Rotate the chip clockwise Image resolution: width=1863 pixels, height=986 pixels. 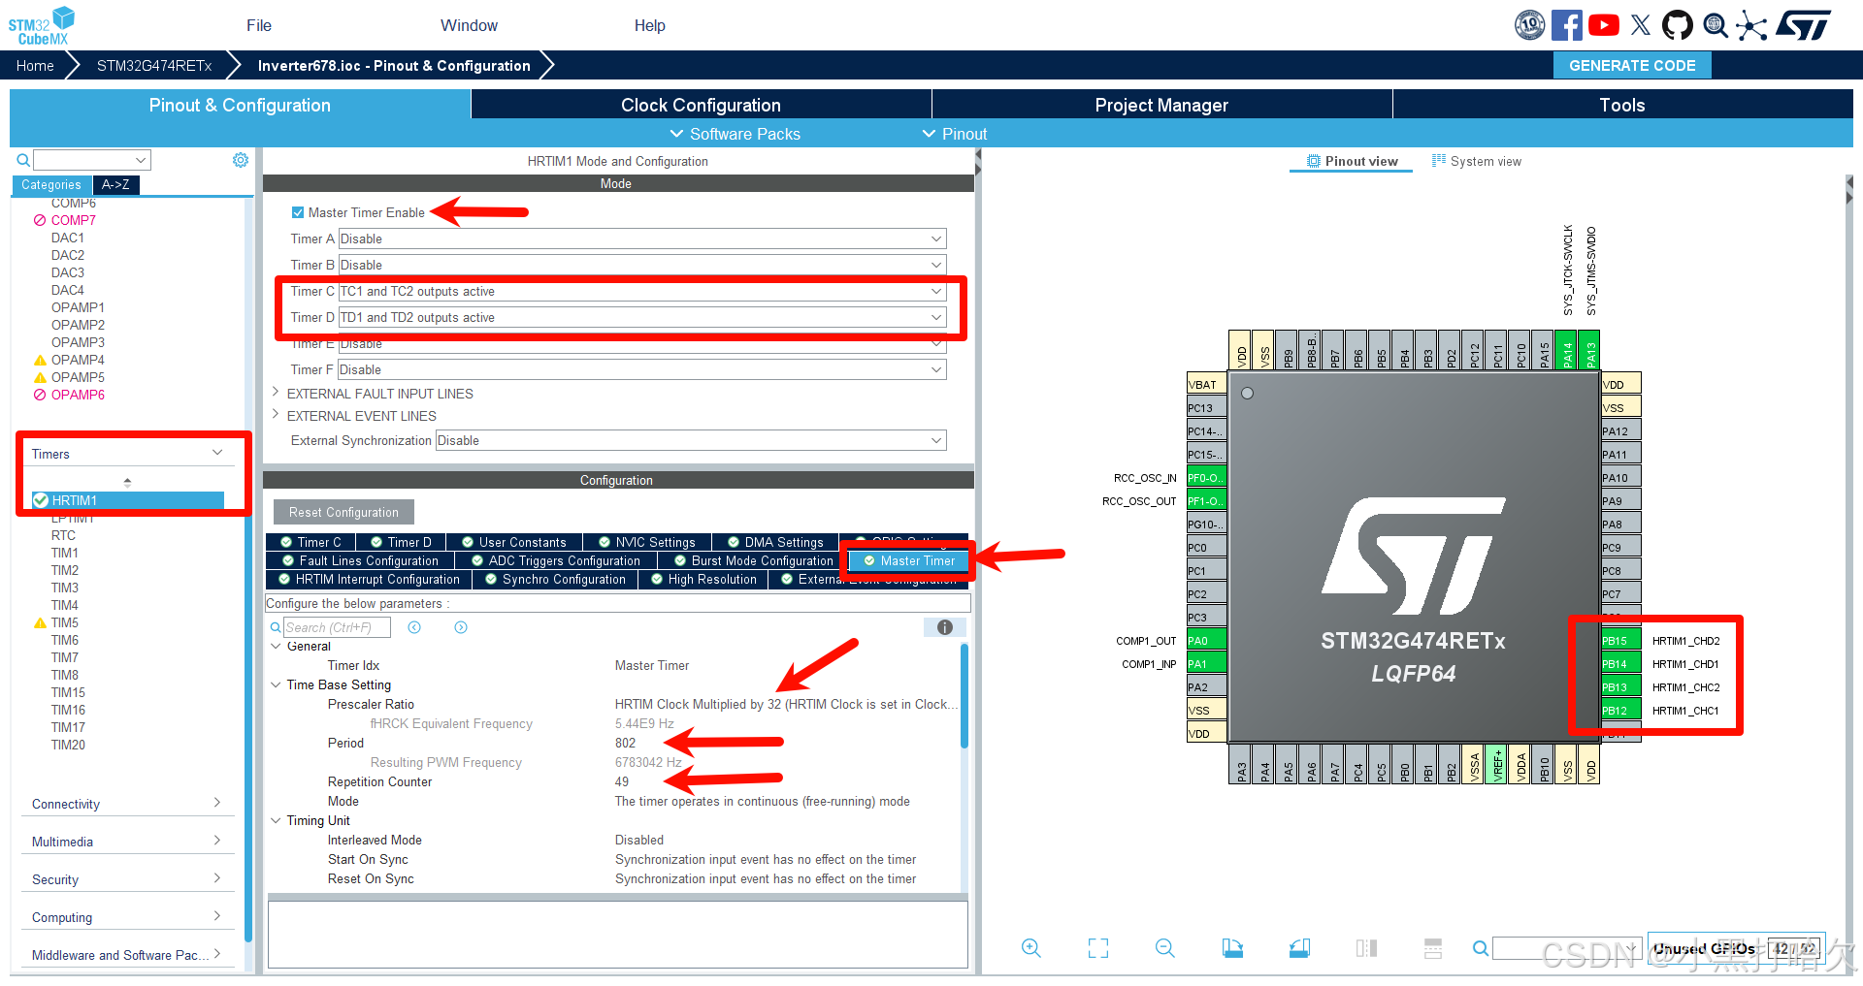1232,948
